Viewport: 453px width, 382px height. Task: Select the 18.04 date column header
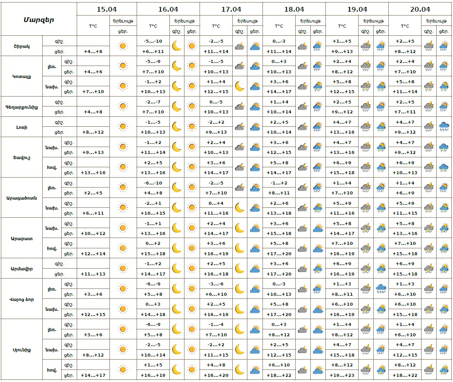point(294,9)
